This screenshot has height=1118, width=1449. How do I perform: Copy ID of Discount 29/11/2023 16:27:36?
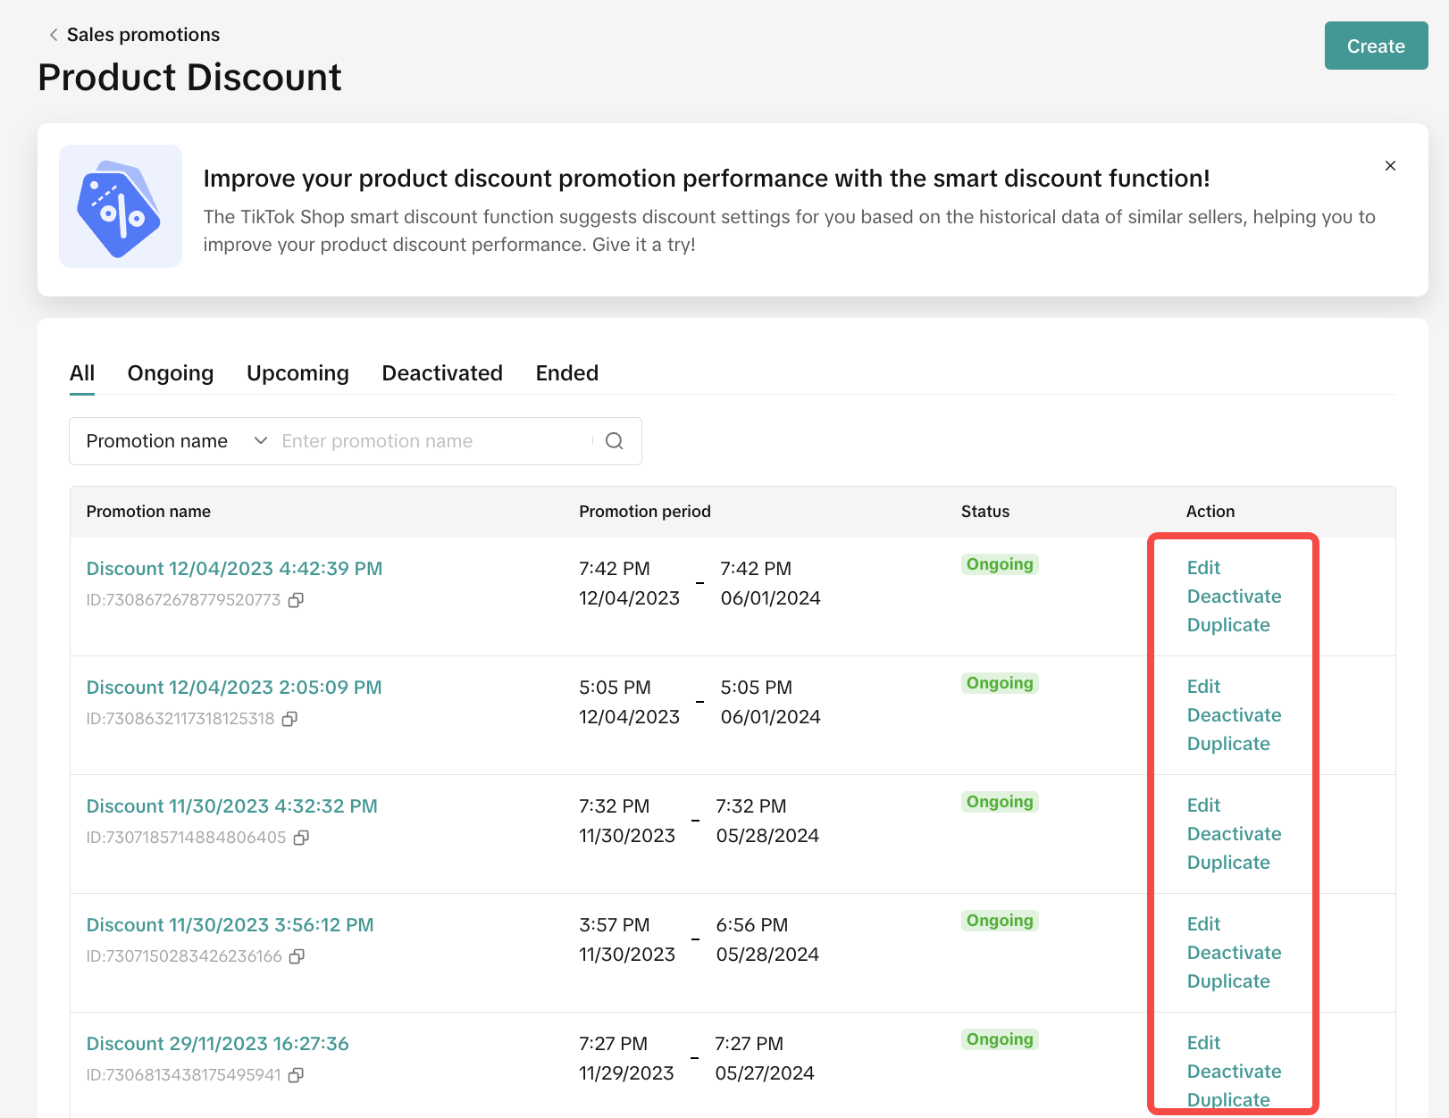(x=297, y=1075)
